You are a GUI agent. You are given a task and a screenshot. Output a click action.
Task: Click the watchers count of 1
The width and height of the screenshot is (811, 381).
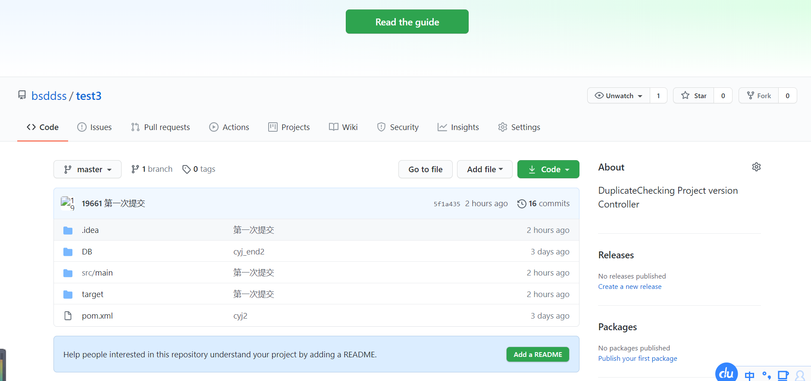click(658, 96)
